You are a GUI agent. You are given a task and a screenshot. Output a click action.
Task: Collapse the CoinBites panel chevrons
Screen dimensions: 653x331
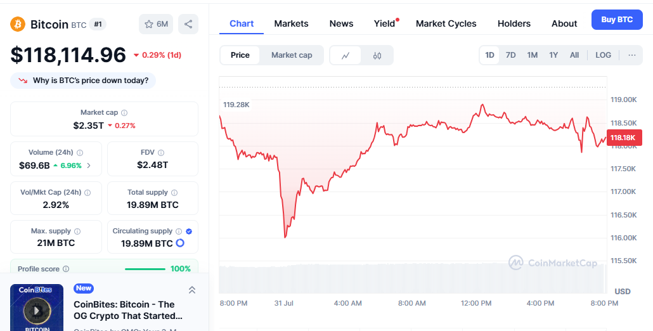click(191, 290)
